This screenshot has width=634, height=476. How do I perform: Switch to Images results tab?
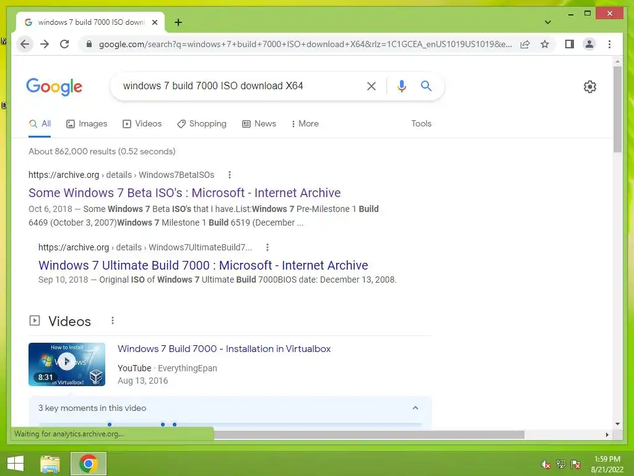(87, 124)
